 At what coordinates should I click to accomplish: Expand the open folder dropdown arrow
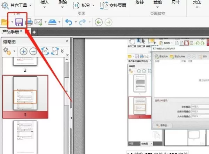[x=12, y=22]
